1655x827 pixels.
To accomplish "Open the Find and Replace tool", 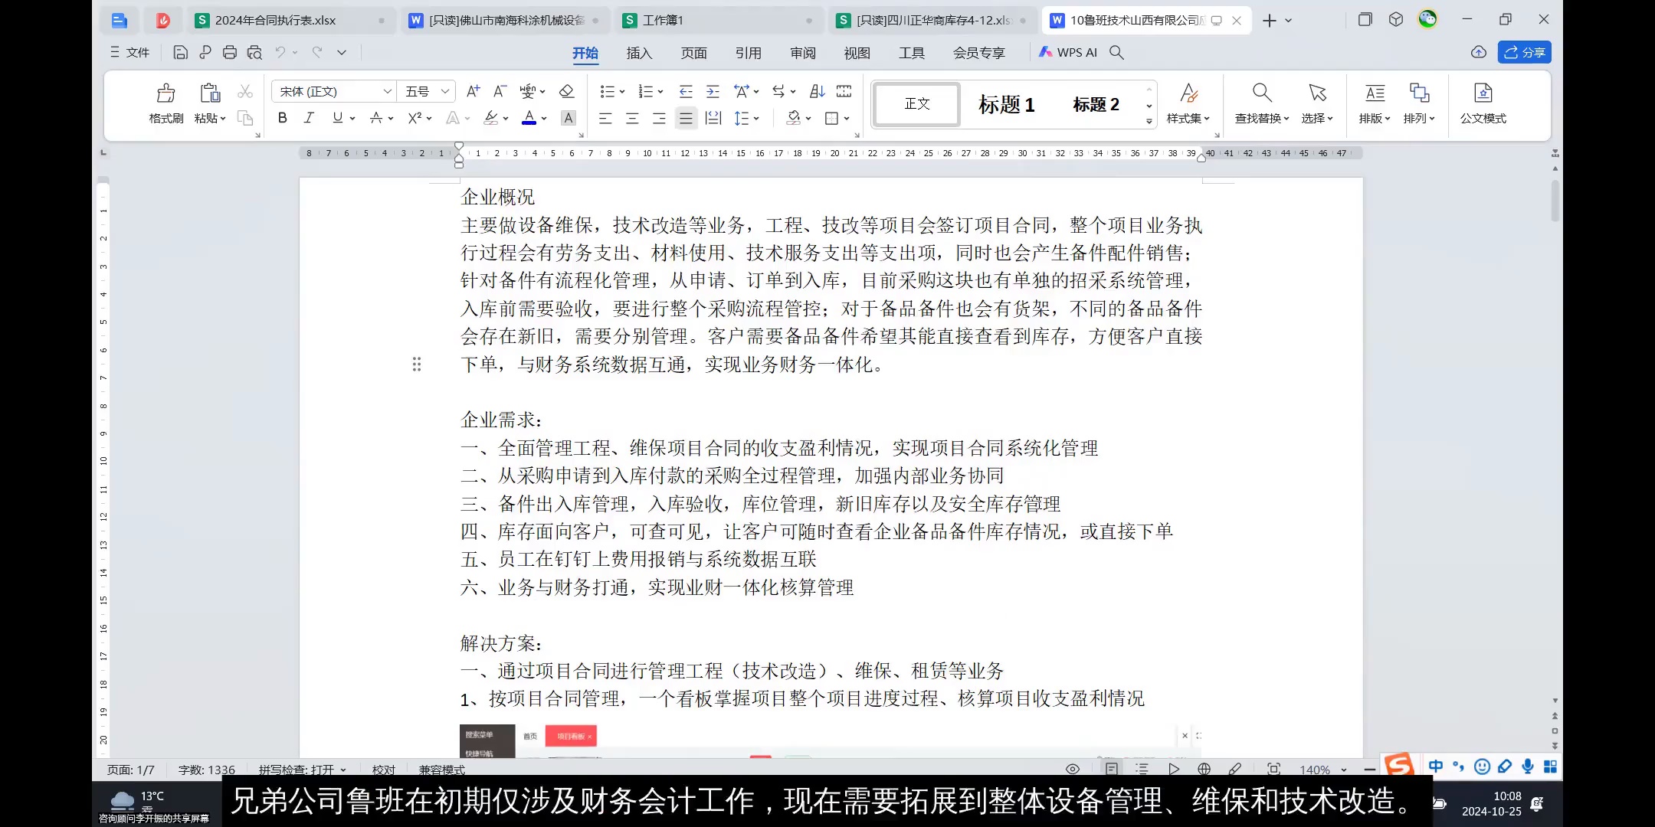I will point(1260,103).
